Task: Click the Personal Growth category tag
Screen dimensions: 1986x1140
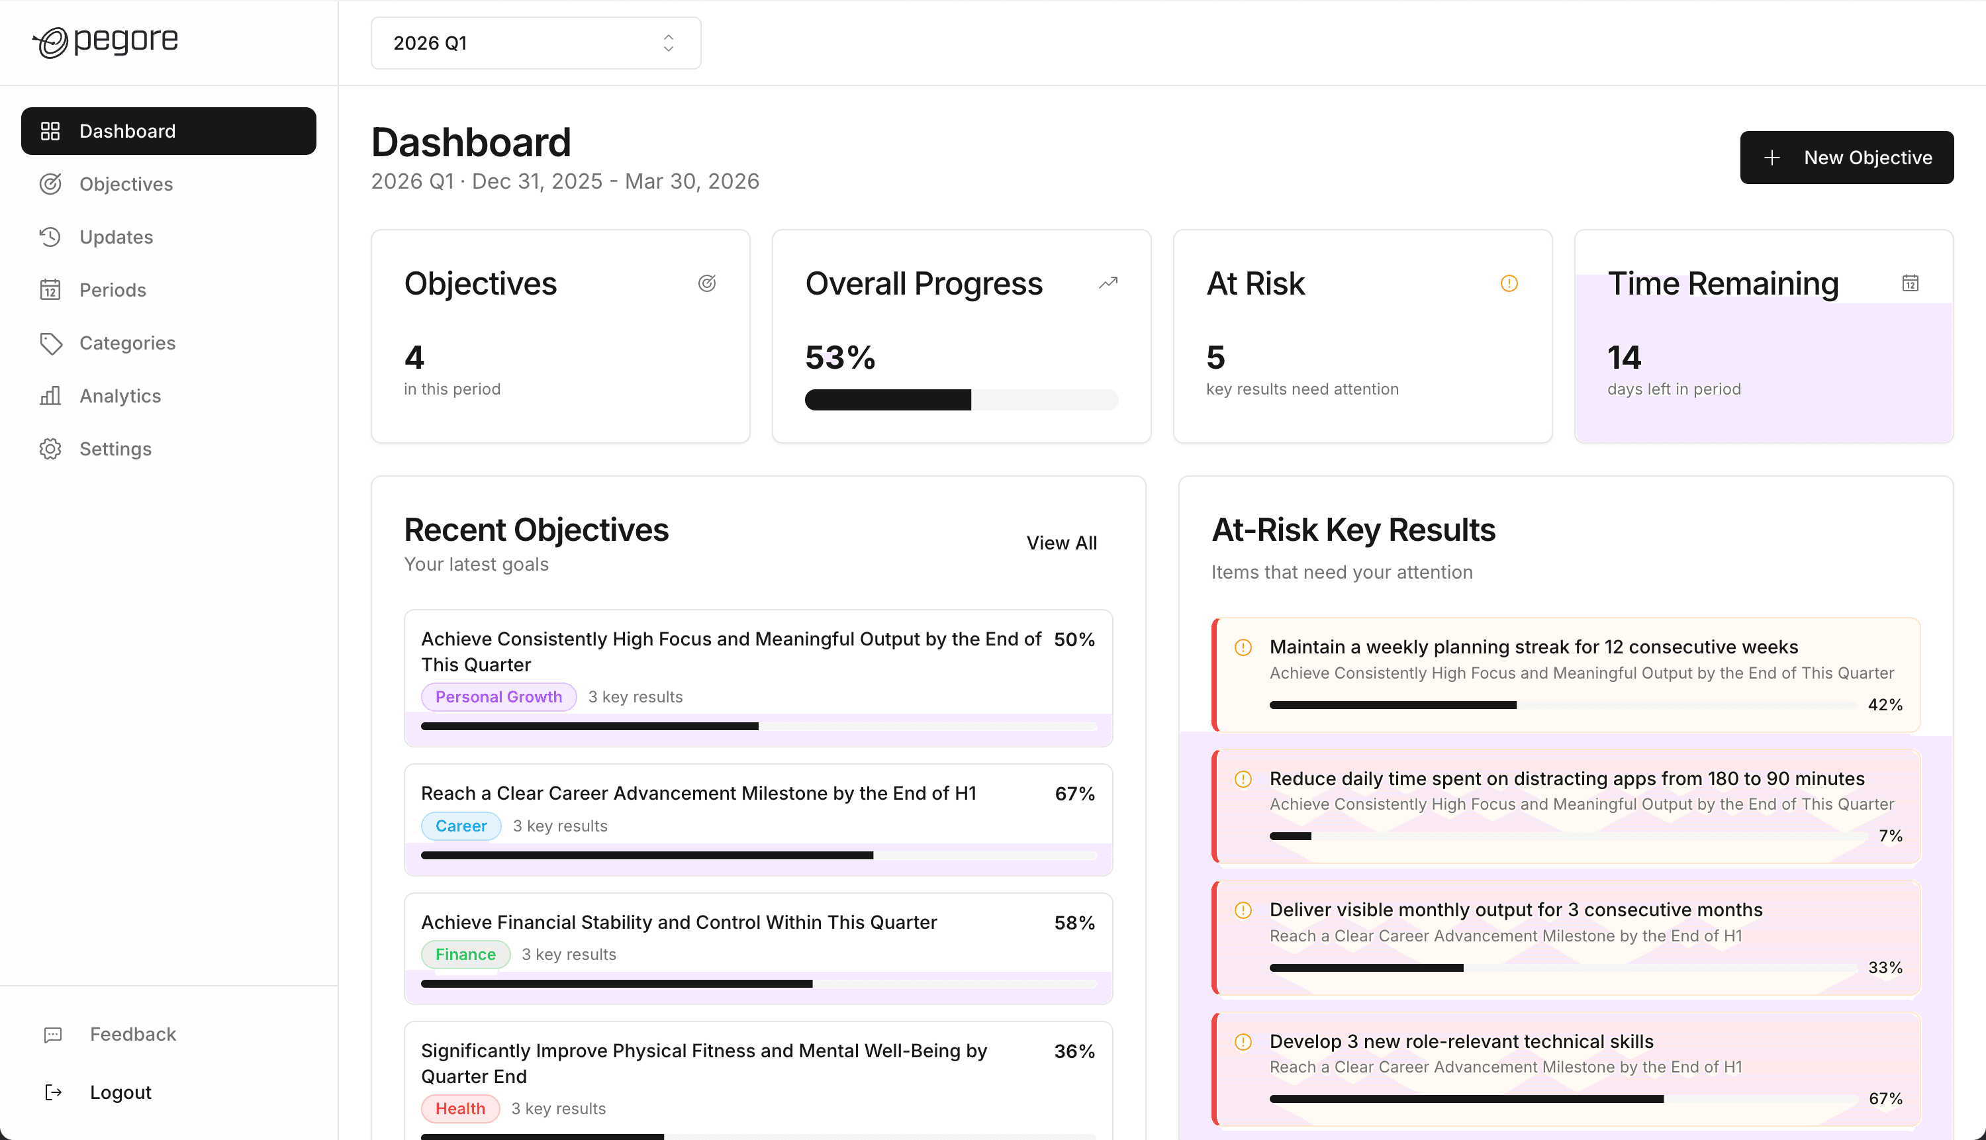Action: [x=498, y=696]
